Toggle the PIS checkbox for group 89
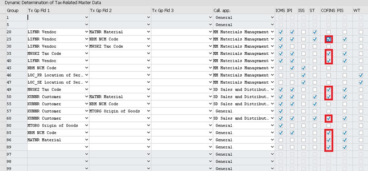The width and height of the screenshot is (368, 171). 345,147
